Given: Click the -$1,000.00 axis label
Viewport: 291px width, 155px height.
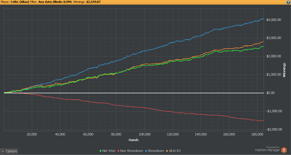Looking at the screenshot, I should [x=274, y=111].
